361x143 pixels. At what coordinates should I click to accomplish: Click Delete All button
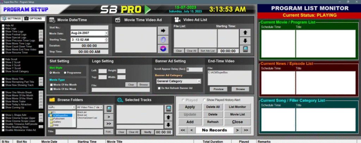(x=213, y=107)
